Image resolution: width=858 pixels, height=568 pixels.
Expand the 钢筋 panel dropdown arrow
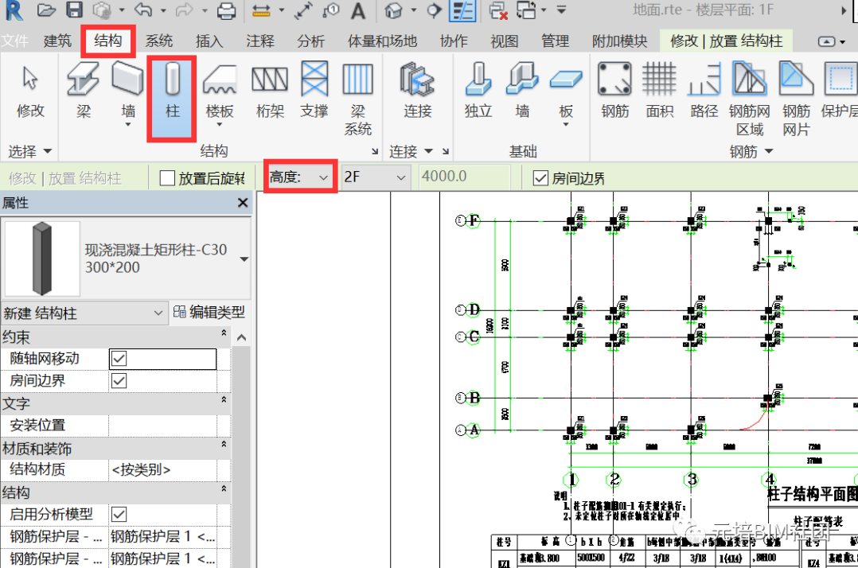click(769, 151)
